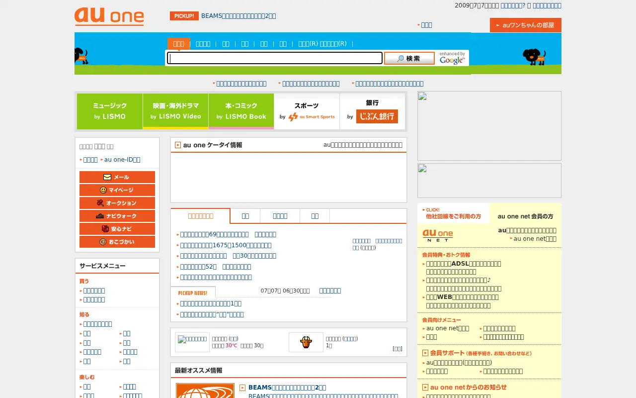Open the orange globe thumbnail under 最新オススメ情報
Image resolution: width=636 pixels, height=398 pixels.
click(205, 391)
